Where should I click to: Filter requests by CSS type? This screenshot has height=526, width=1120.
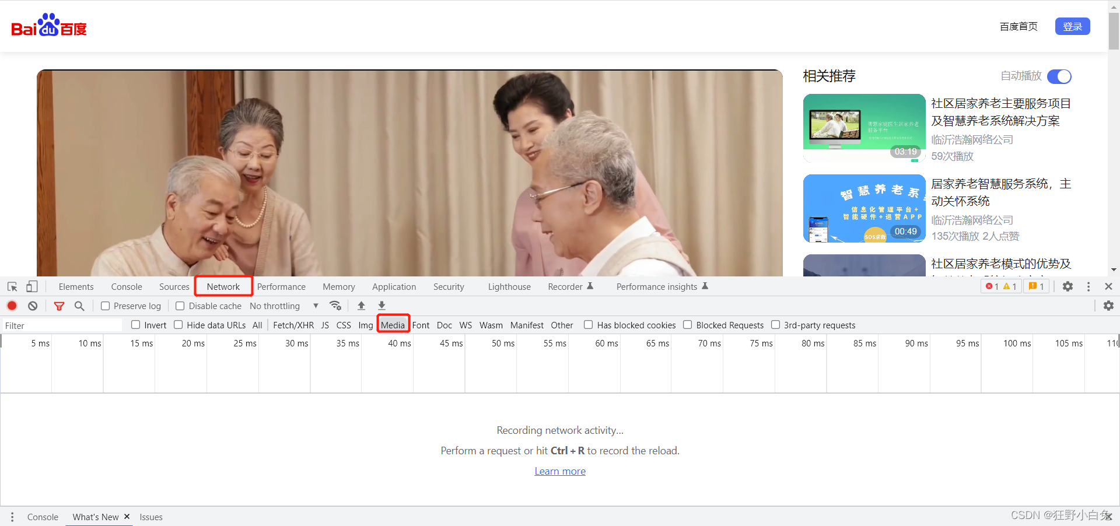344,325
